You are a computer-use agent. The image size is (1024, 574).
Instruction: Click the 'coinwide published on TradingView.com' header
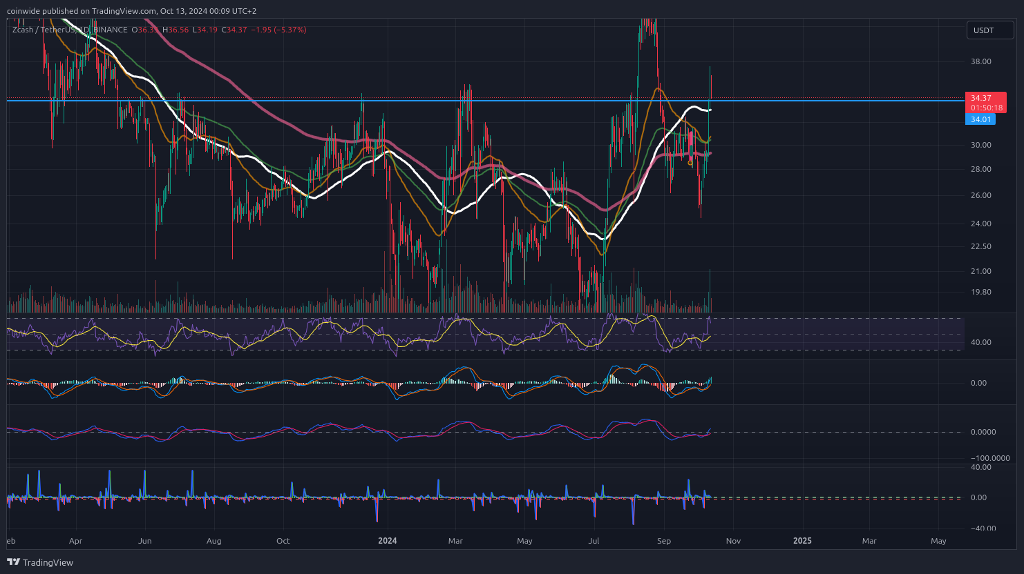pyautogui.click(x=82, y=11)
